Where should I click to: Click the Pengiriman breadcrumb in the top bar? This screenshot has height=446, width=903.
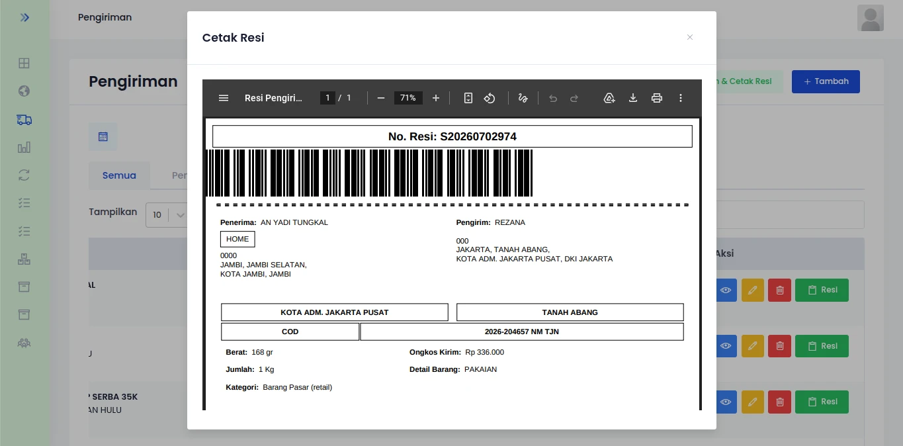[105, 17]
